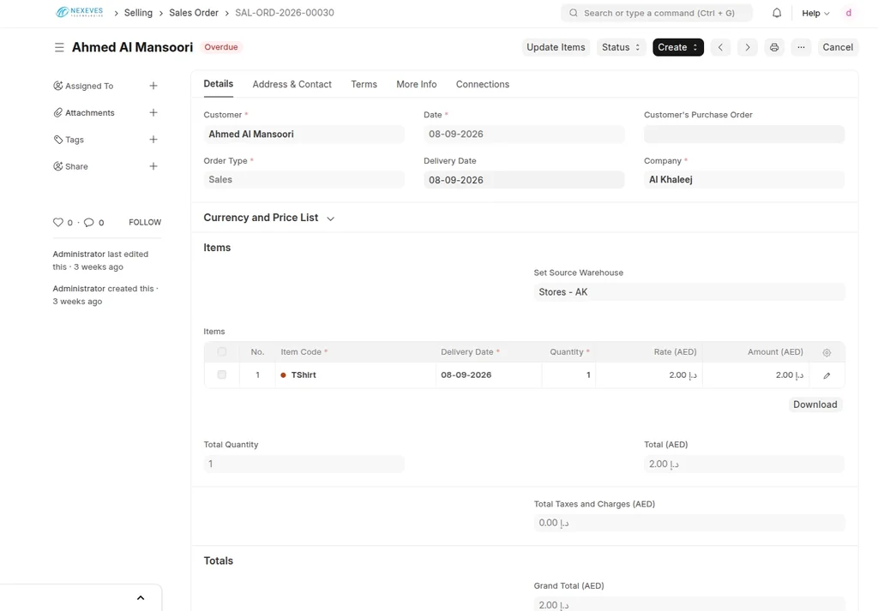The image size is (878, 611).
Task: Select all items header checkbox
Action: (x=222, y=352)
